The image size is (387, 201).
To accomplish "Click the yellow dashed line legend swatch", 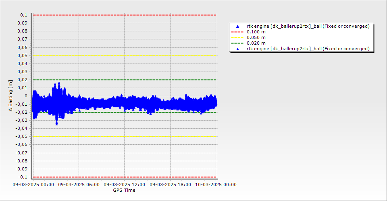I will pyautogui.click(x=237, y=38).
